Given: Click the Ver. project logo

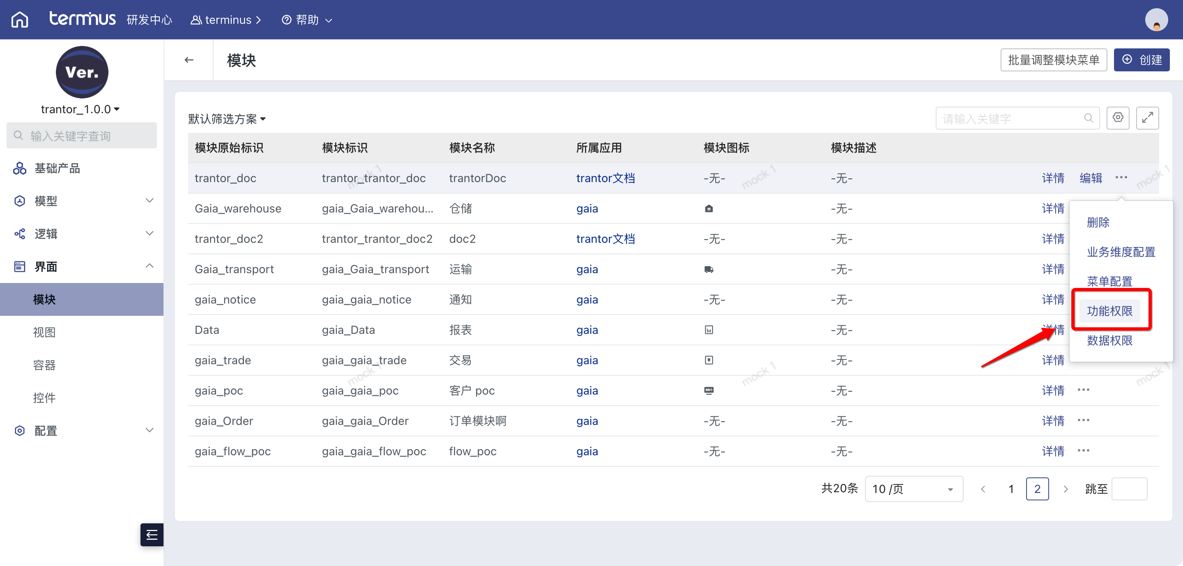Looking at the screenshot, I should coord(82,72).
